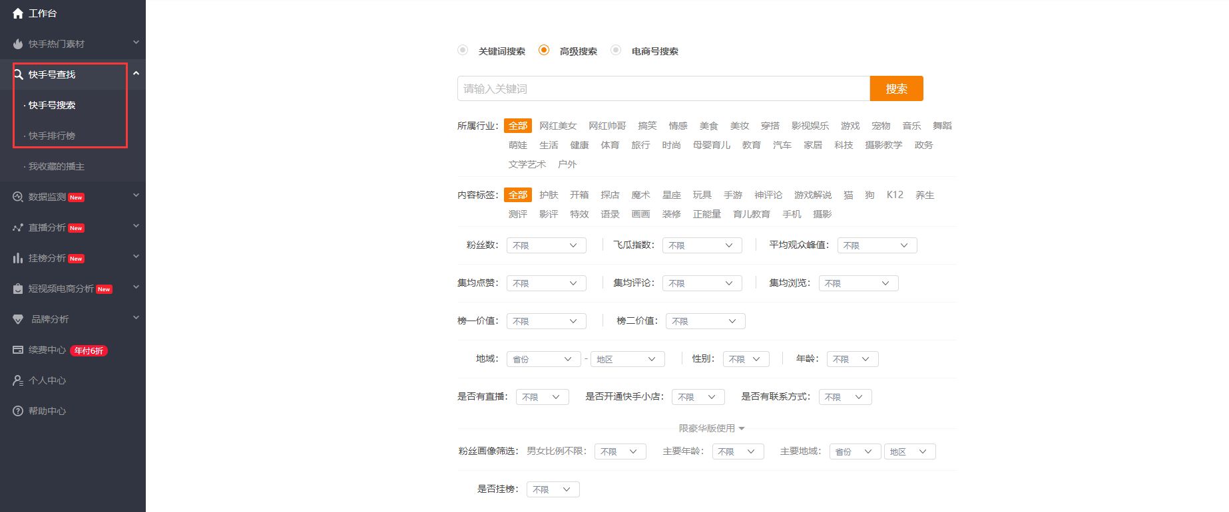The image size is (1229, 512).
Task: Open the 集均浏览 dropdown
Action: (x=858, y=283)
